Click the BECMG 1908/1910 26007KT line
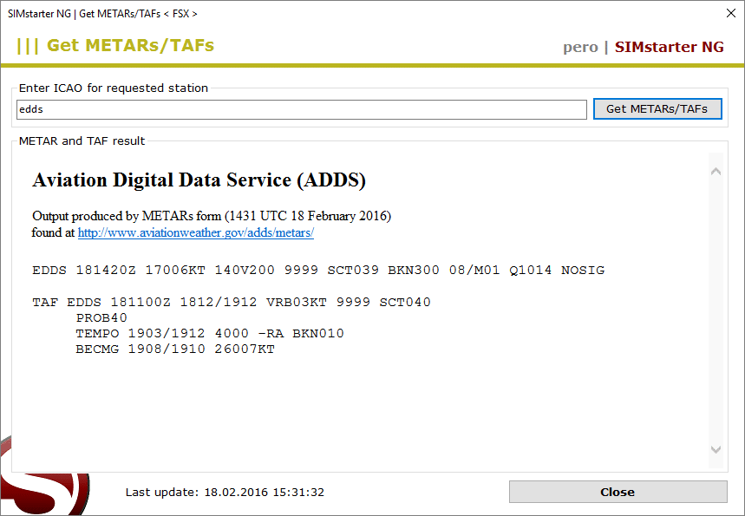This screenshot has height=516, width=745. (x=174, y=349)
